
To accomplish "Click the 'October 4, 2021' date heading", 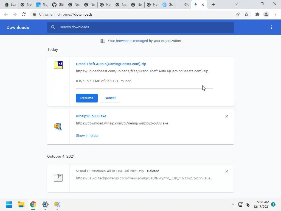I will point(61,156).
